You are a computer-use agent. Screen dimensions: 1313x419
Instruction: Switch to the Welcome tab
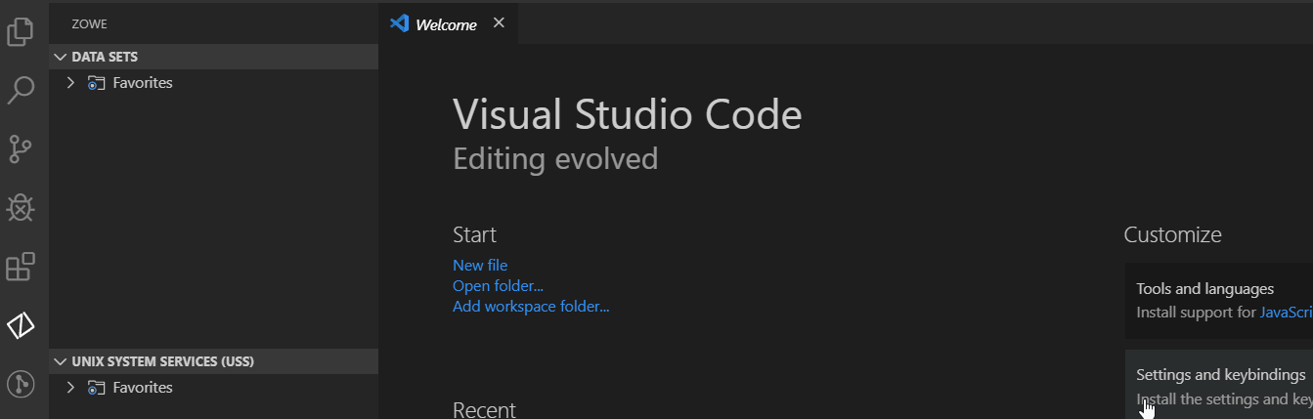coord(446,24)
